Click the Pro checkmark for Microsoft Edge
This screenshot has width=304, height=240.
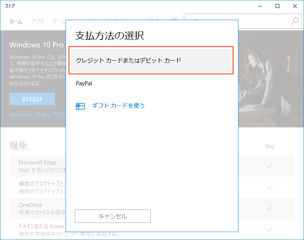270,166
